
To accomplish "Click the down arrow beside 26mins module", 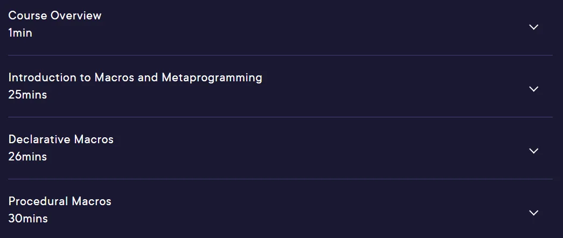I will pos(534,151).
